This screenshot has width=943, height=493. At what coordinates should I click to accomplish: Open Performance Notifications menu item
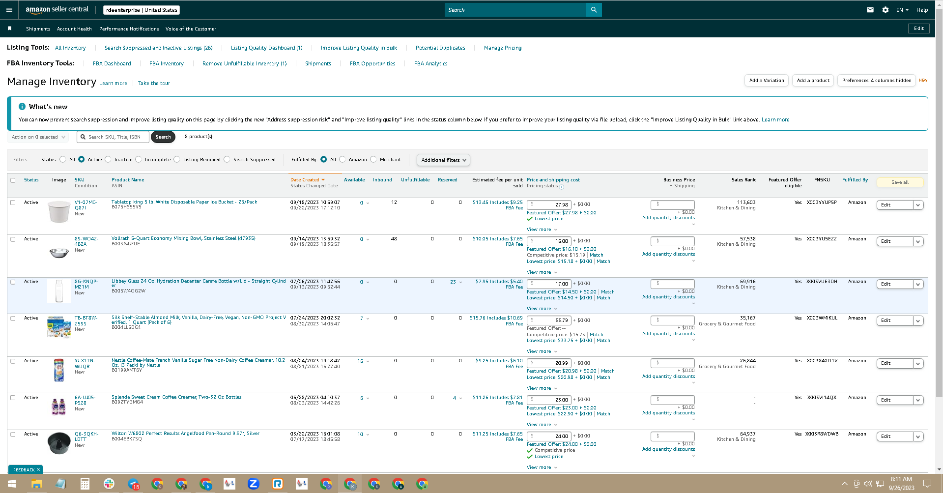[x=129, y=29]
